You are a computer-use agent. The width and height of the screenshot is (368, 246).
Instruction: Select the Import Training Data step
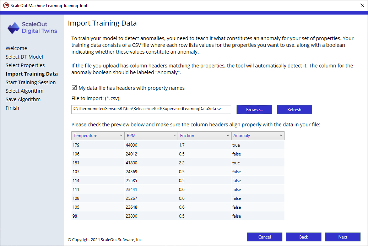pyautogui.click(x=32, y=73)
